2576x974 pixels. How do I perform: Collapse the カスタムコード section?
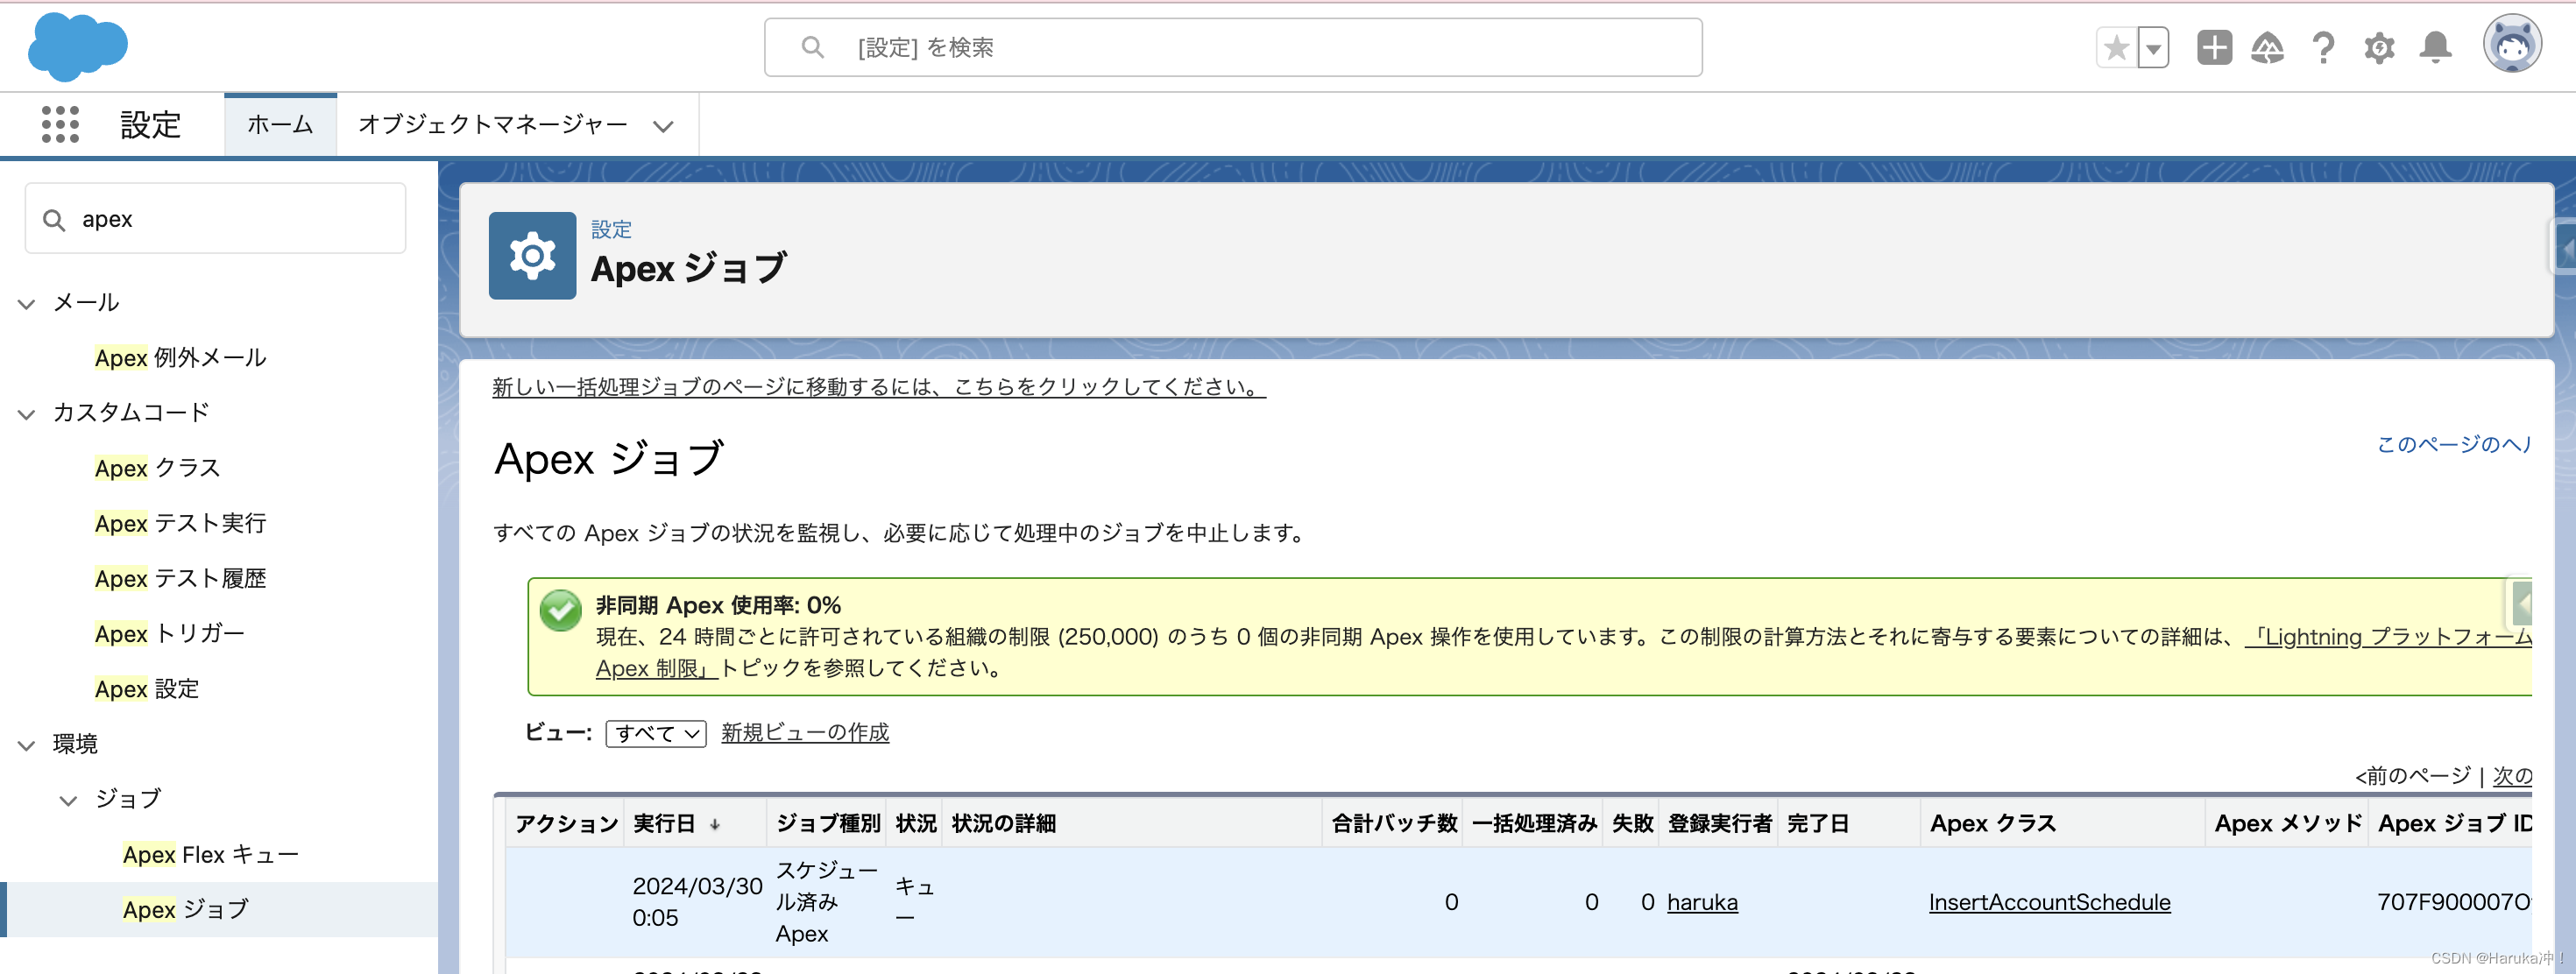[x=25, y=415]
